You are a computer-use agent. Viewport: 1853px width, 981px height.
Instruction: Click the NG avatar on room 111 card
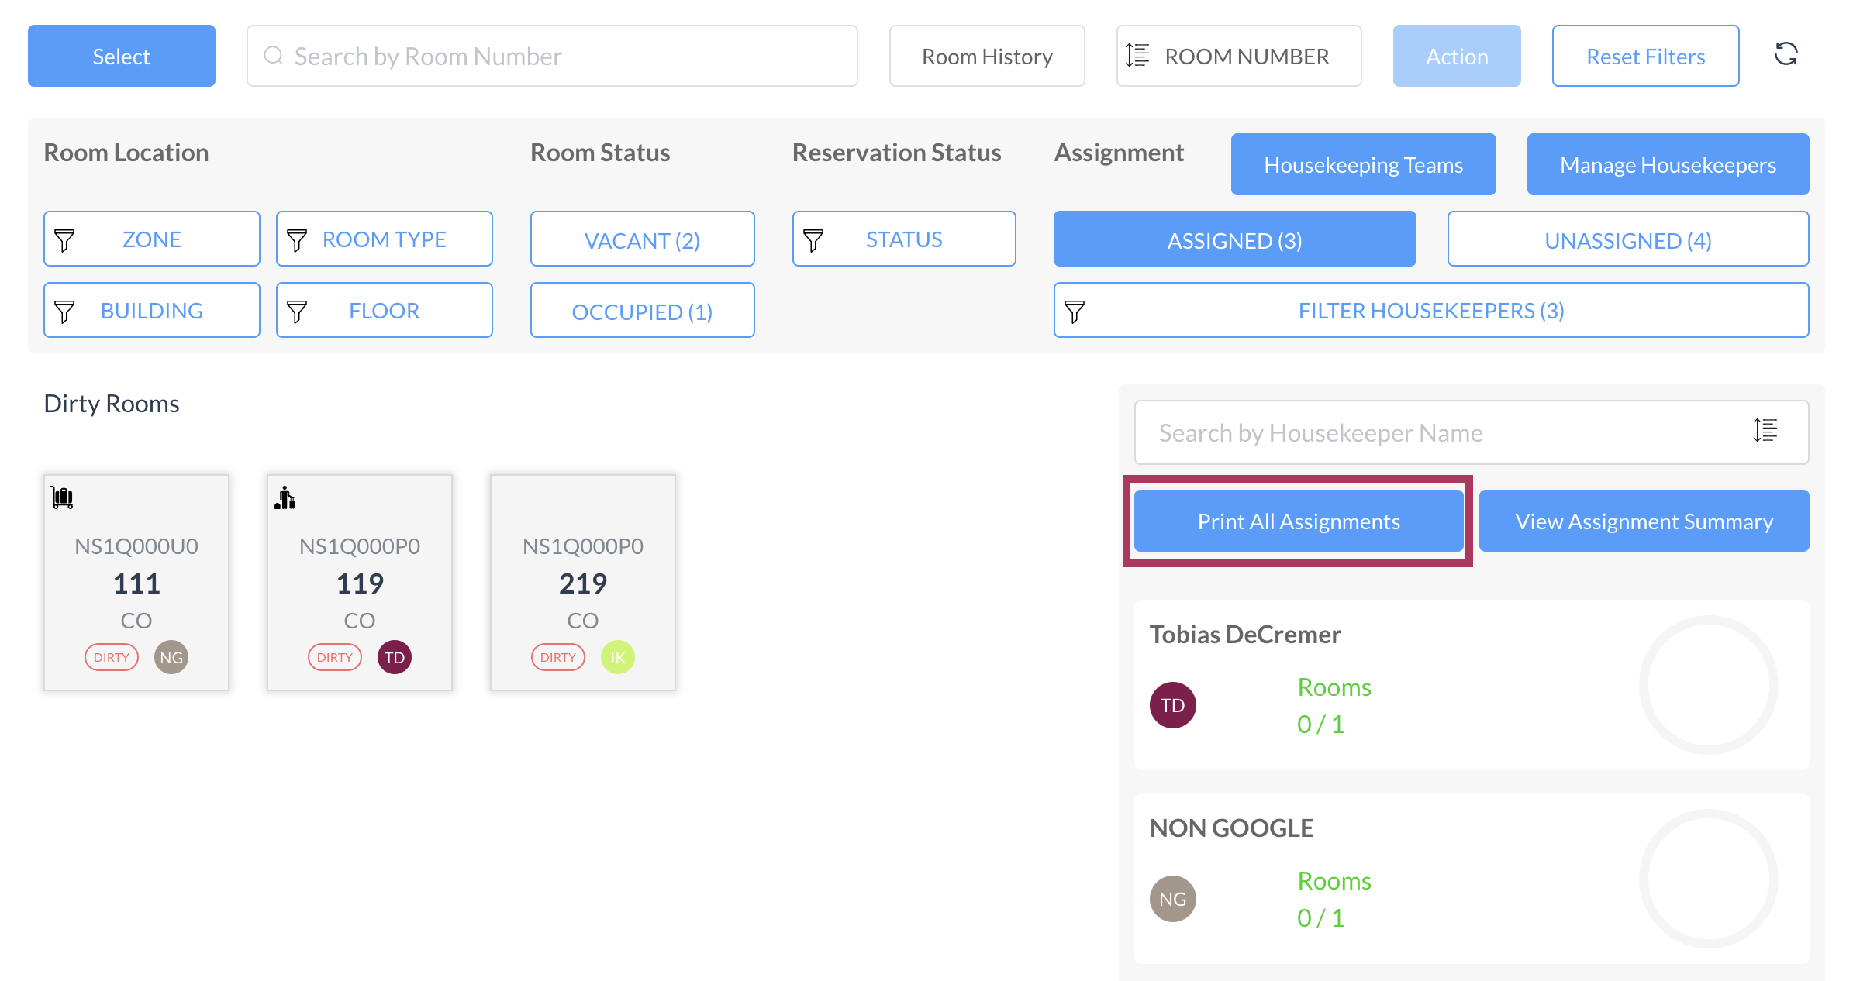point(171,657)
